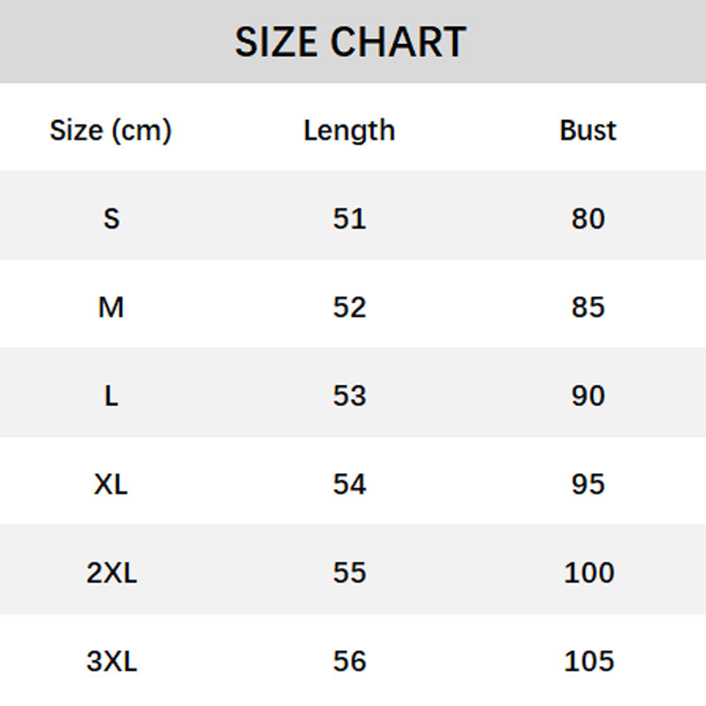The width and height of the screenshot is (706, 706).
Task: Select the 3XL size label
Action: click(x=111, y=661)
